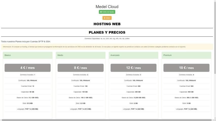Click Capacidad 500 GB in Premium plan
216x121 pixels.
click(x=186, y=92)
